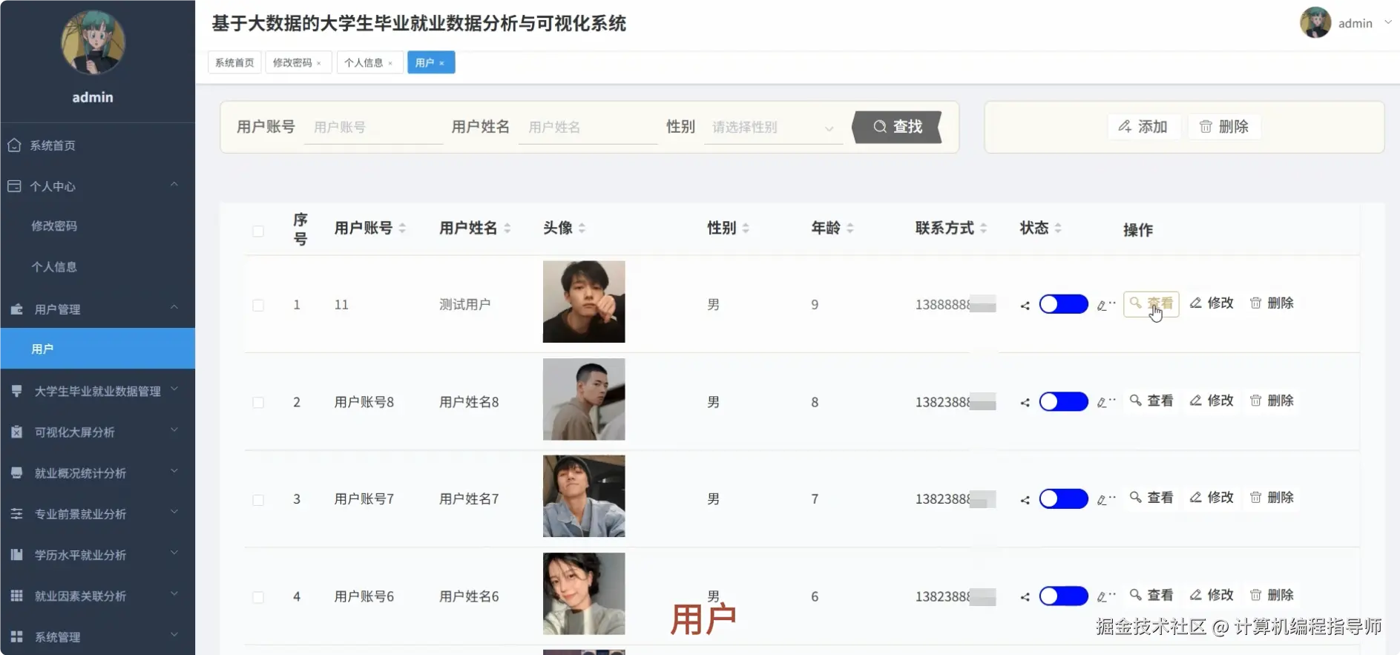This screenshot has height=655, width=1400.
Task: Click the 系统首页 home icon in sidebar
Action: click(14, 145)
